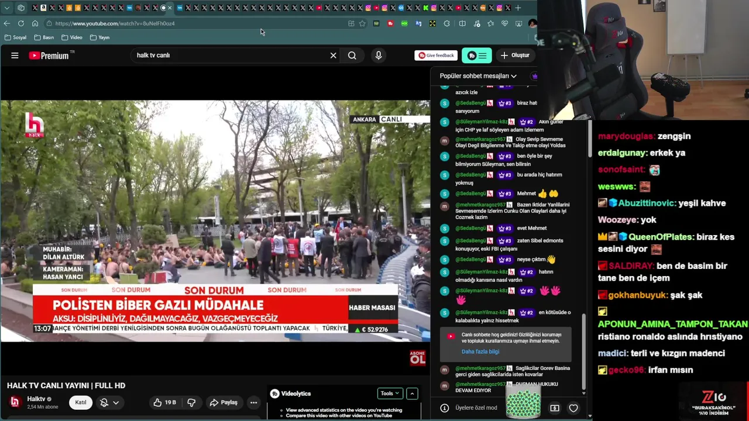Toggle the browser split screen icon
The image size is (749, 421).
[462, 23]
